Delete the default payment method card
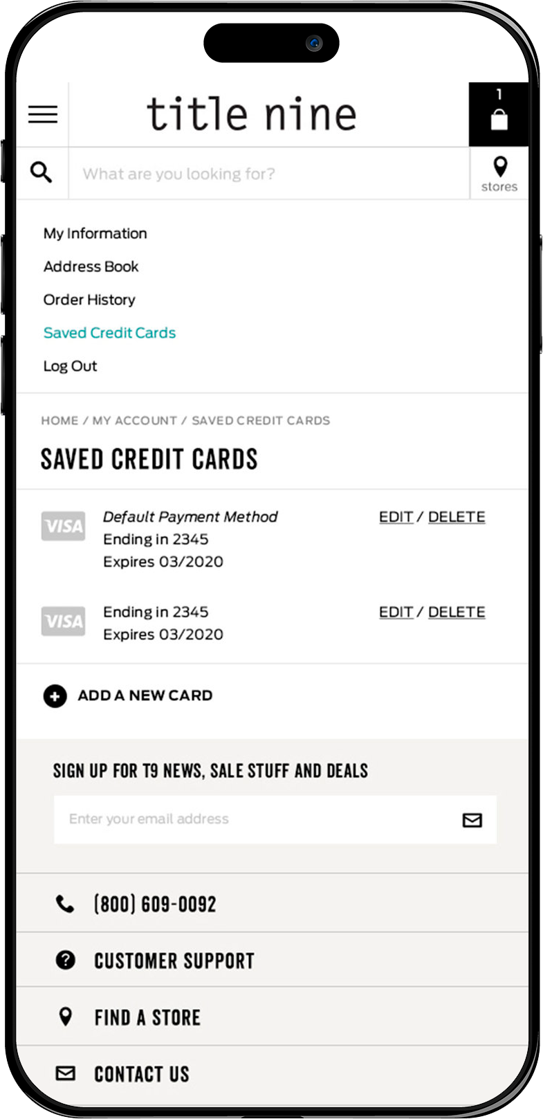The height and width of the screenshot is (1119, 543). coord(457,517)
